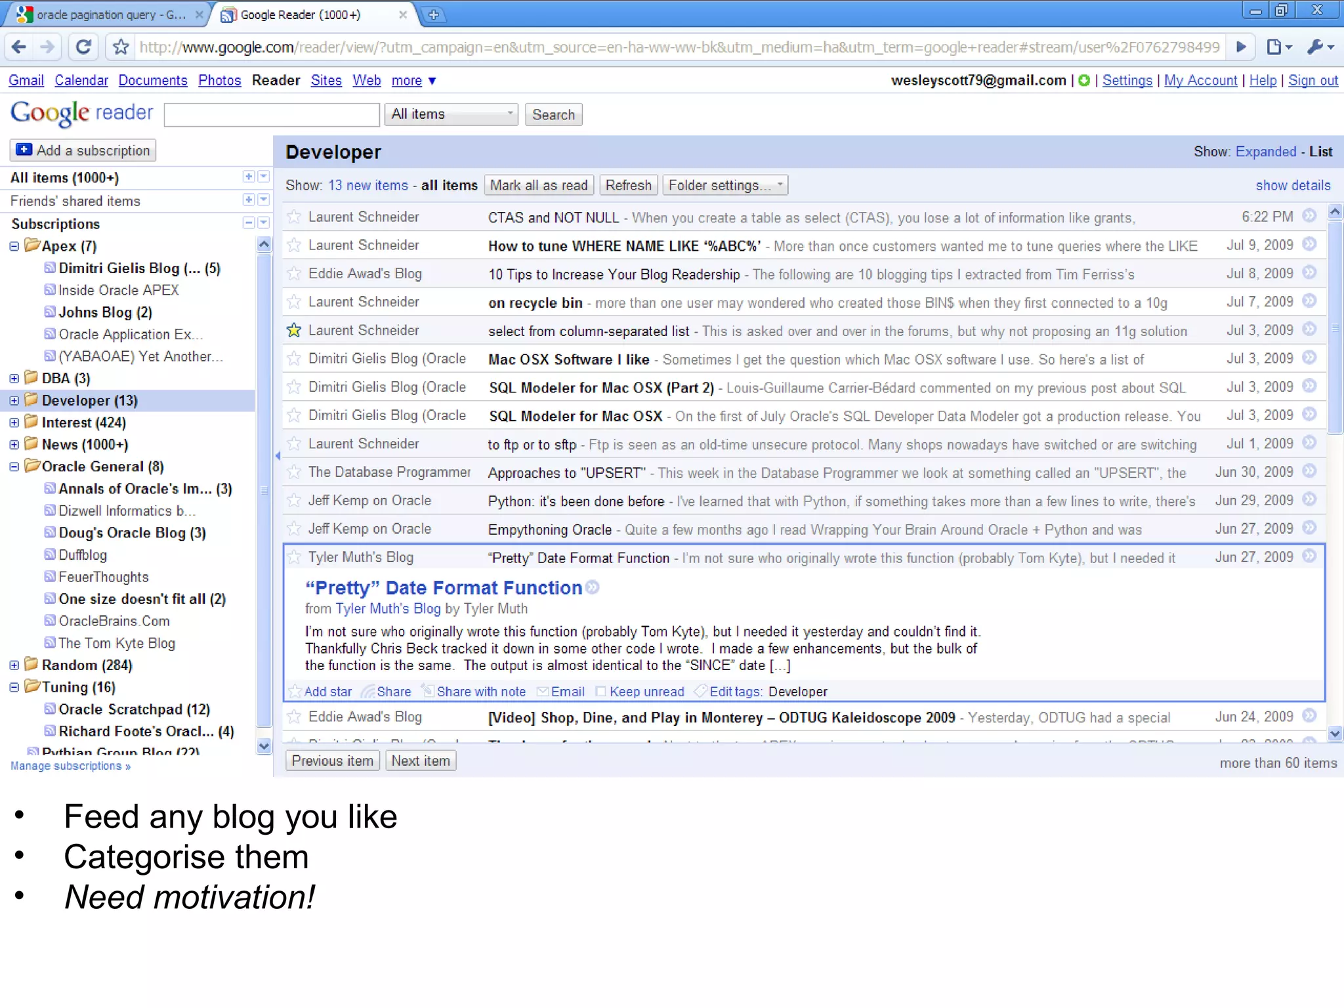Click the subscriptions list scroll down arrow
Image resolution: width=1344 pixels, height=1008 pixels.
(x=264, y=746)
